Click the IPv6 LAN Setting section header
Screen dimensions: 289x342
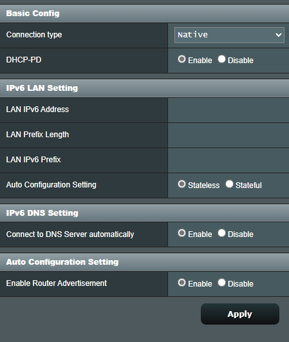pyautogui.click(x=144, y=88)
